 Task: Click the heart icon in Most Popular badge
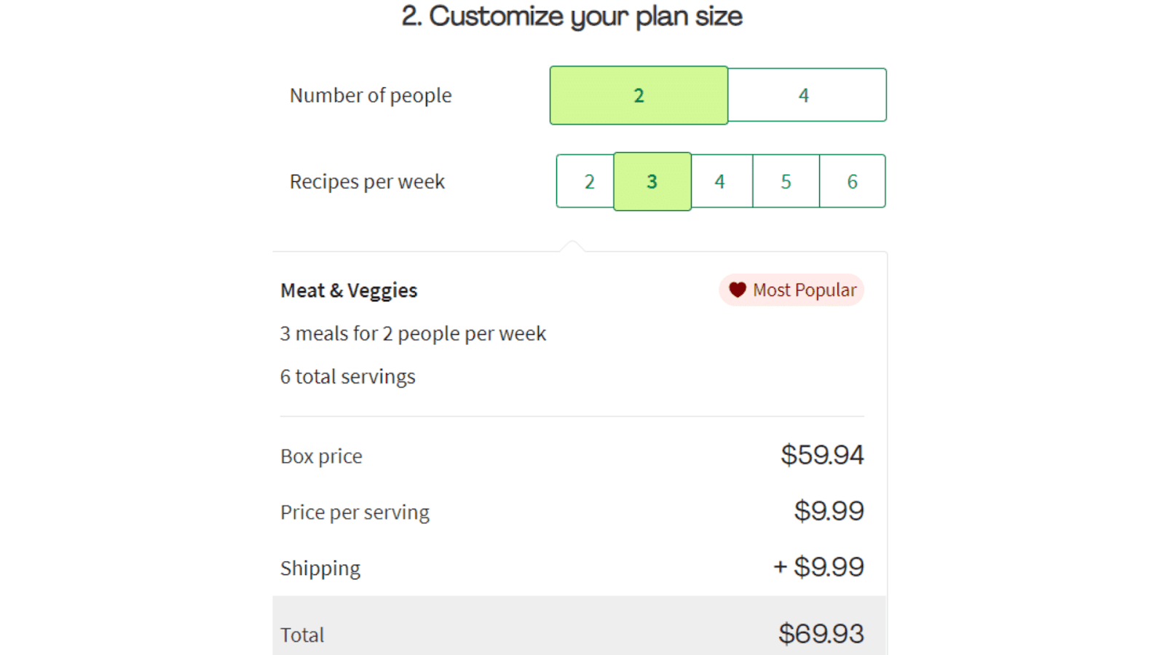(x=738, y=290)
